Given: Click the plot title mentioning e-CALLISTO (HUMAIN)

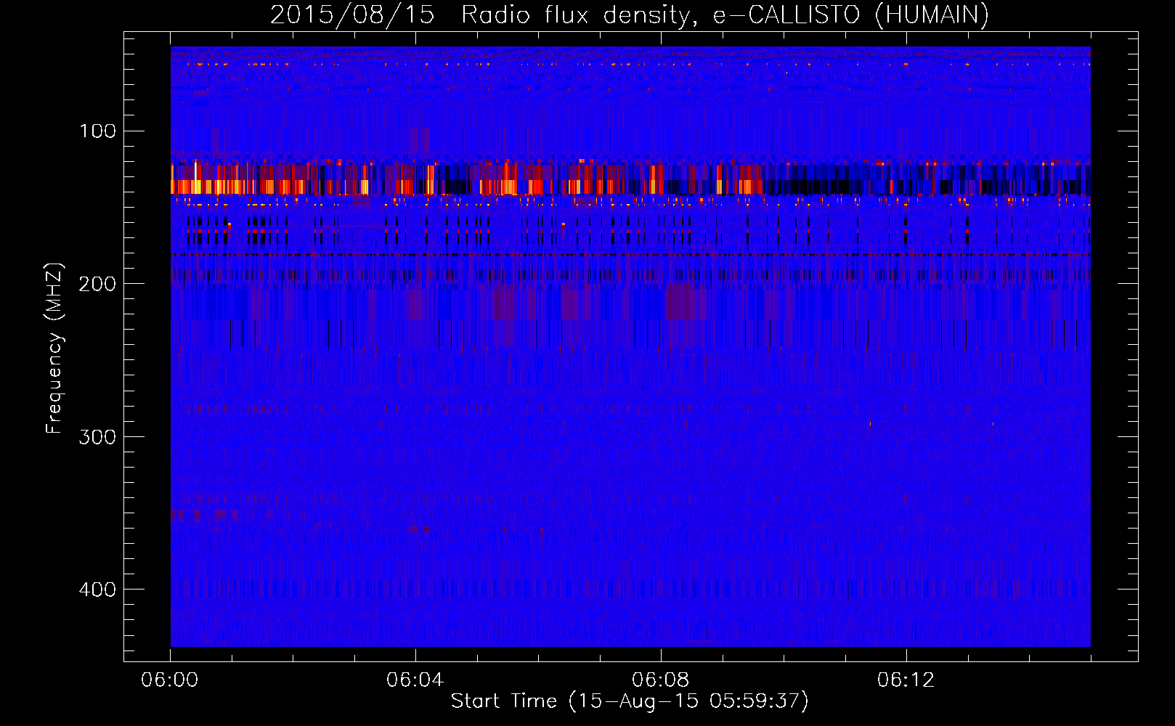Looking at the screenshot, I should click(x=630, y=15).
